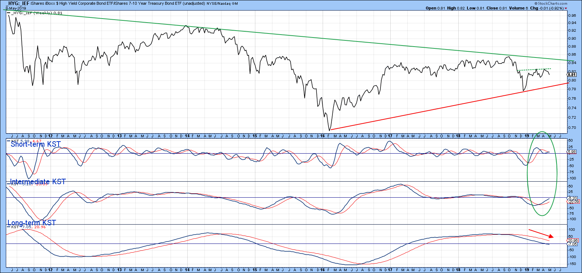Open the StockCharts.com copyright link
This screenshot has width=582, height=273.
coord(551,3)
